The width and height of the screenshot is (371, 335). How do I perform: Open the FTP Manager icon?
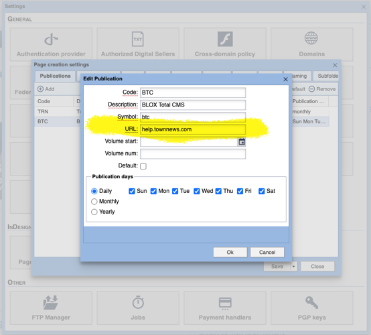pos(51,302)
